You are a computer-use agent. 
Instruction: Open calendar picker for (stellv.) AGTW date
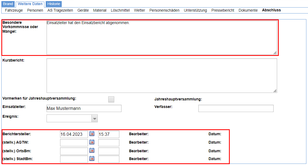point(92,142)
